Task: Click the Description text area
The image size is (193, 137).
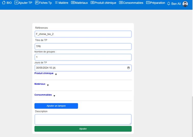Action: coord(83,119)
